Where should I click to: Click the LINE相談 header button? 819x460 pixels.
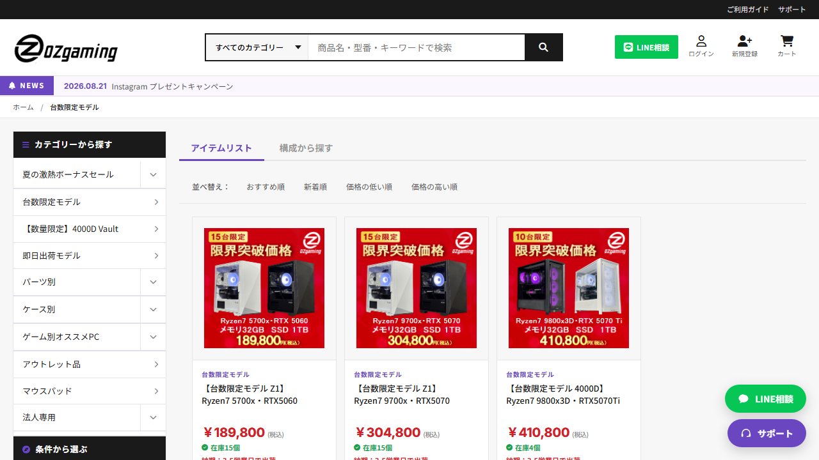coord(646,47)
